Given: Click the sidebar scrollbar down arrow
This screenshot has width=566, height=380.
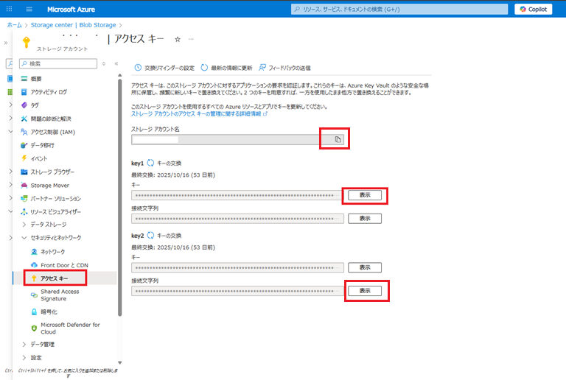Looking at the screenshot, I should (x=120, y=363).
